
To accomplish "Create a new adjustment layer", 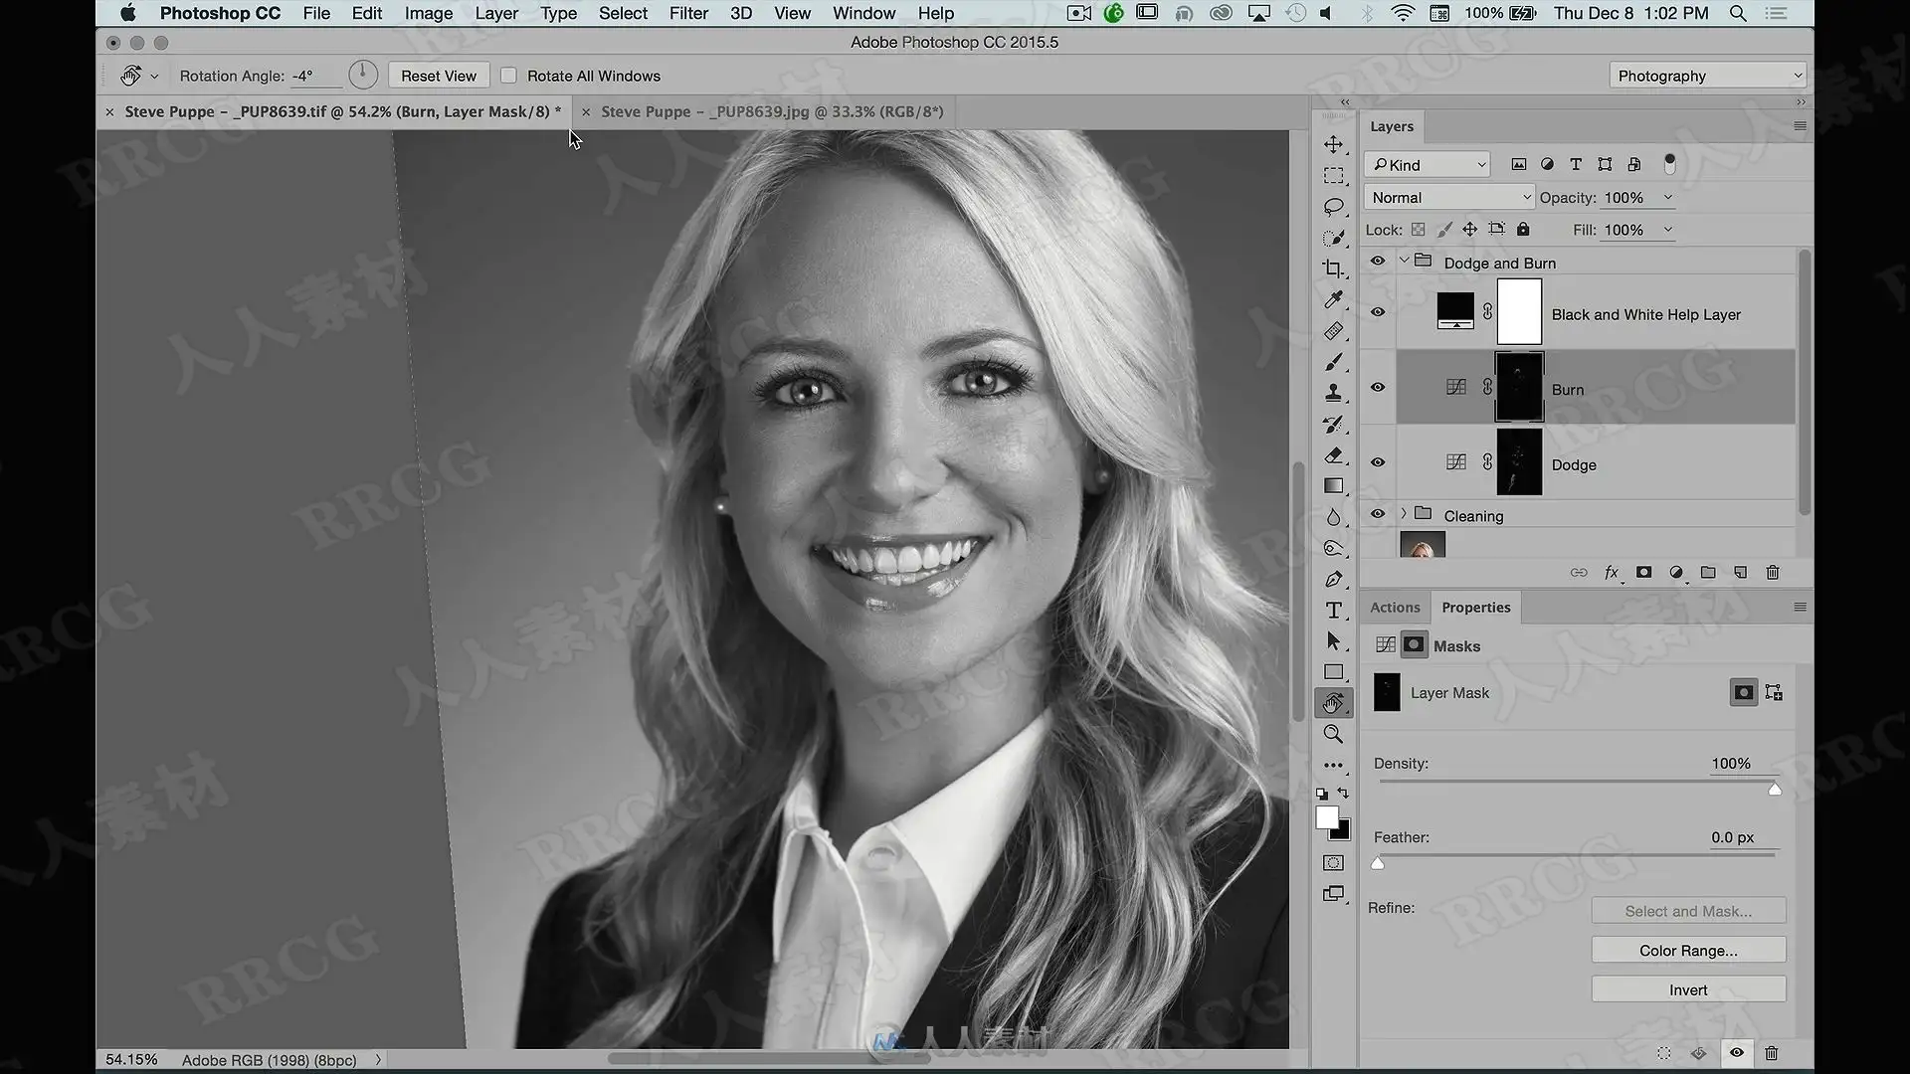I will click(x=1676, y=572).
